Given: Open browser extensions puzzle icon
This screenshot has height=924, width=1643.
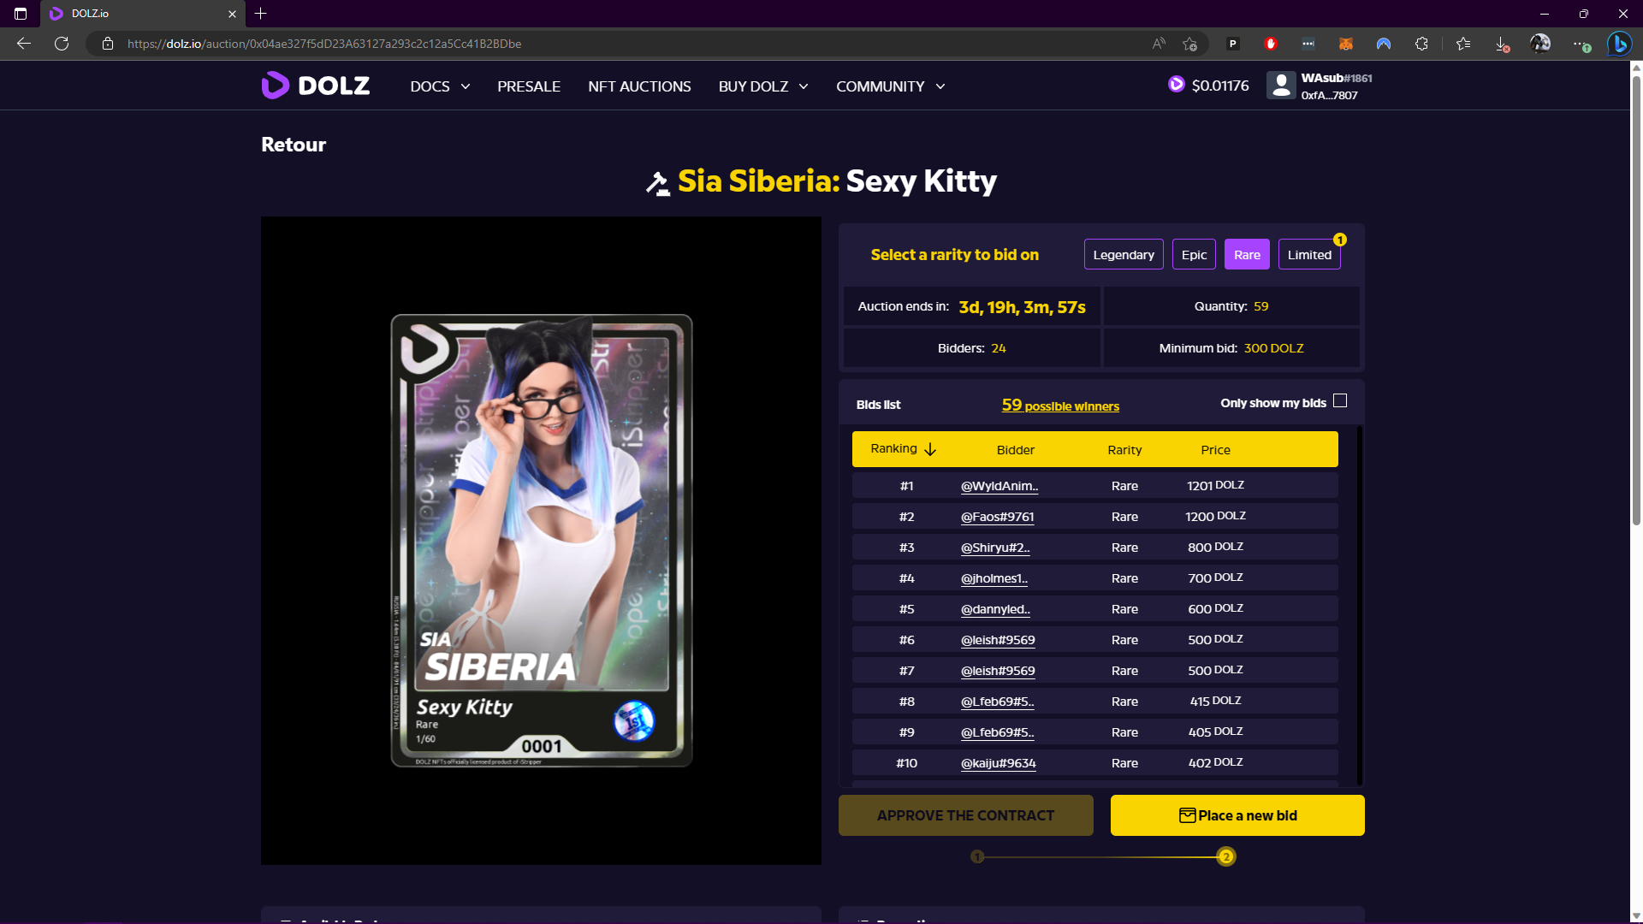Looking at the screenshot, I should click(x=1421, y=44).
